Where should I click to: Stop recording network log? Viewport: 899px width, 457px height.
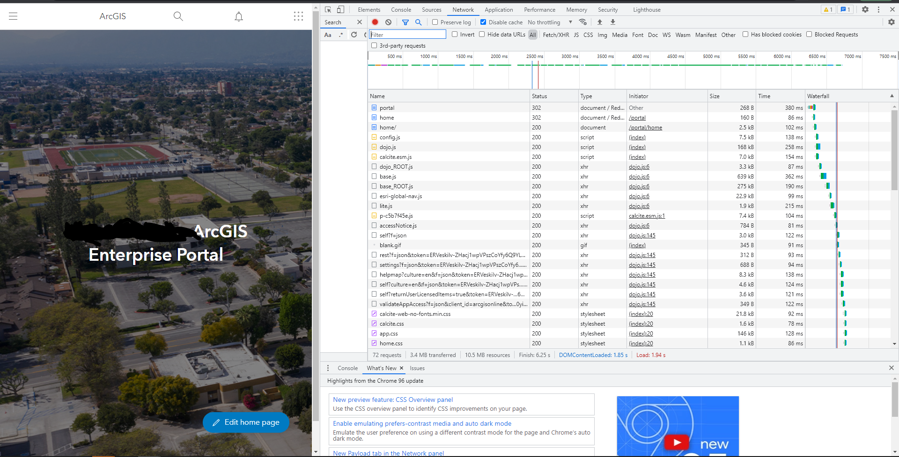375,22
